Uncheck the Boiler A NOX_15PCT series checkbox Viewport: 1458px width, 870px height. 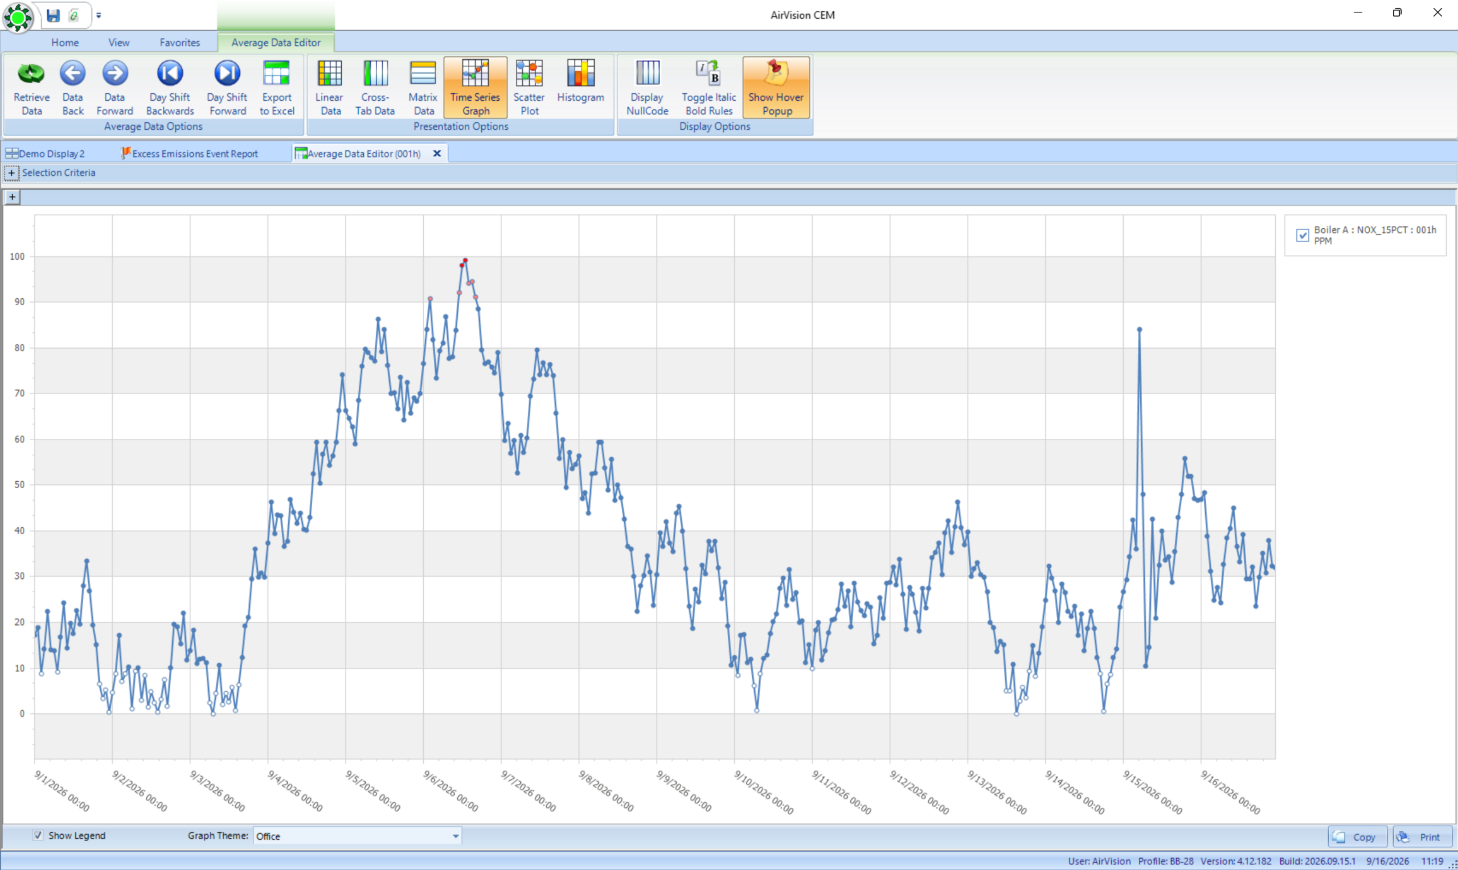coord(1302,235)
